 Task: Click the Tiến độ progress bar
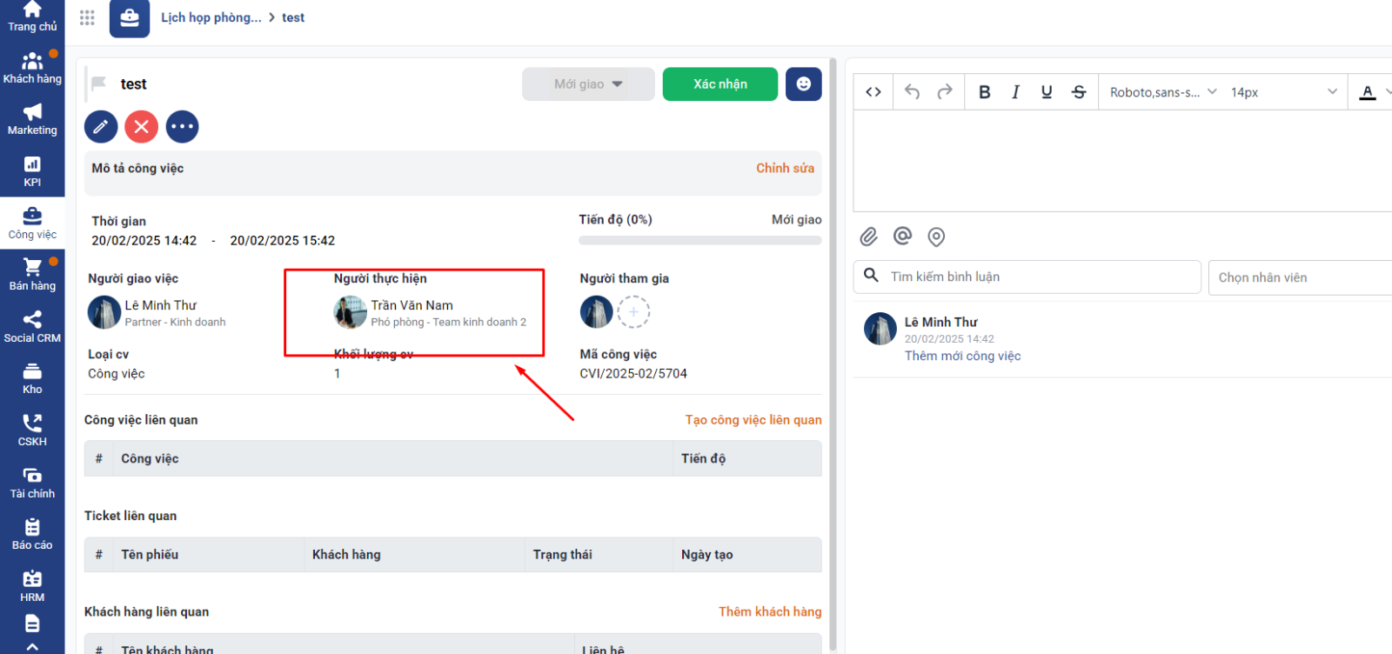point(699,240)
